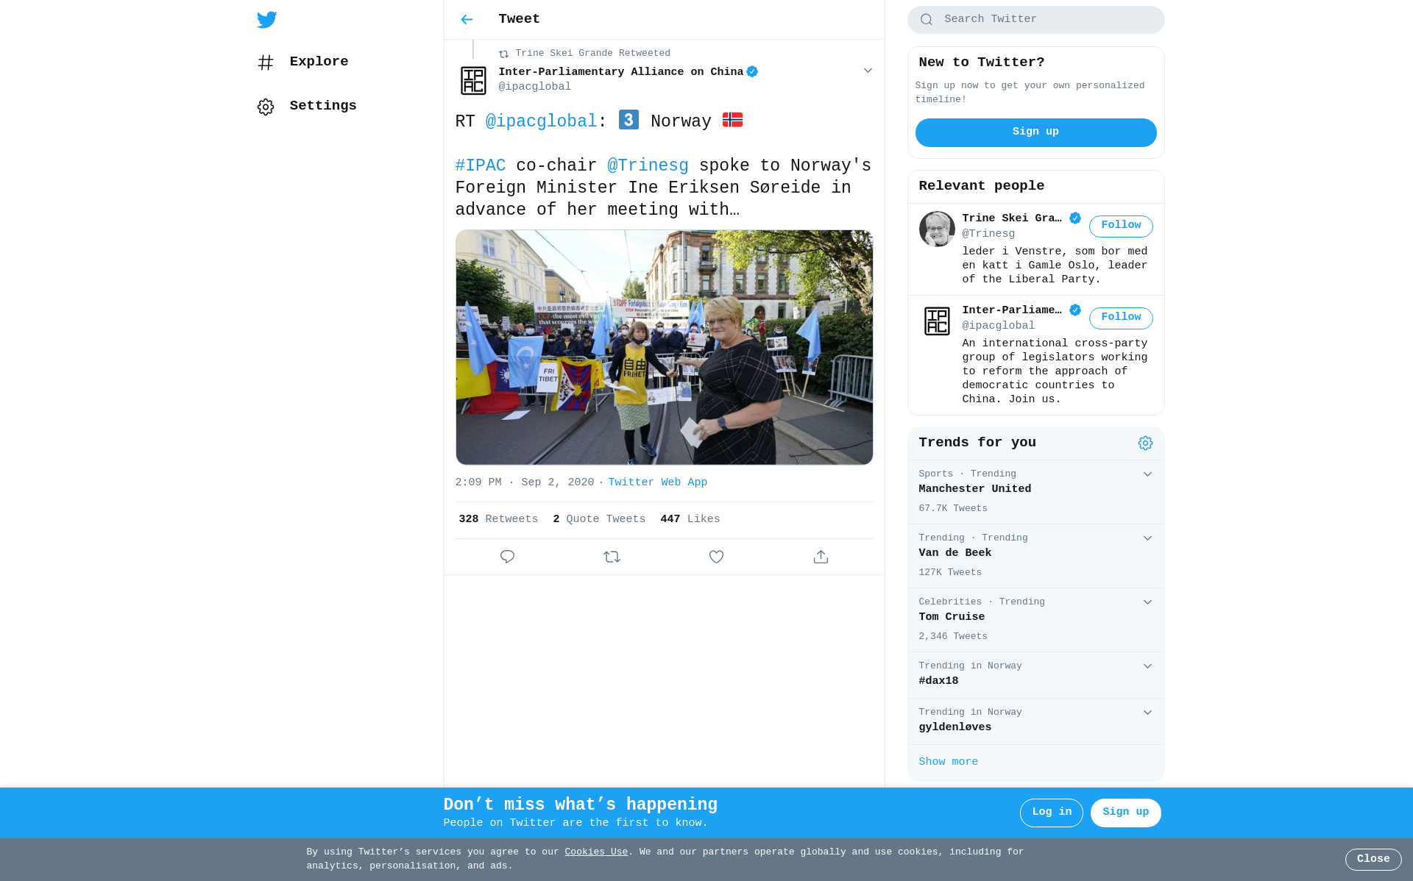The width and height of the screenshot is (1413, 881).
Task: Click the verified badge next to Inter-Parliamentary Alliance on China
Action: (752, 71)
